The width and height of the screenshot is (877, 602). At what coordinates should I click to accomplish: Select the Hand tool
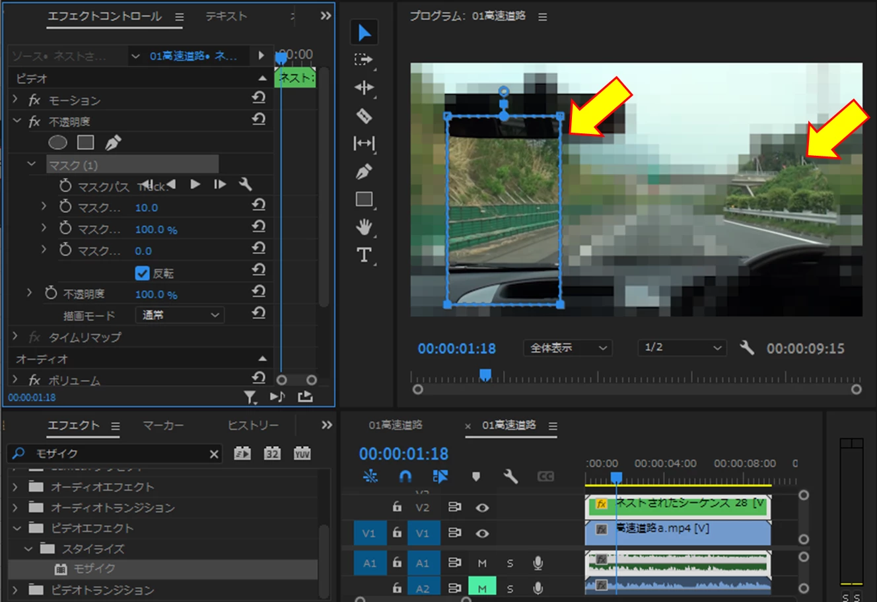[x=364, y=228]
